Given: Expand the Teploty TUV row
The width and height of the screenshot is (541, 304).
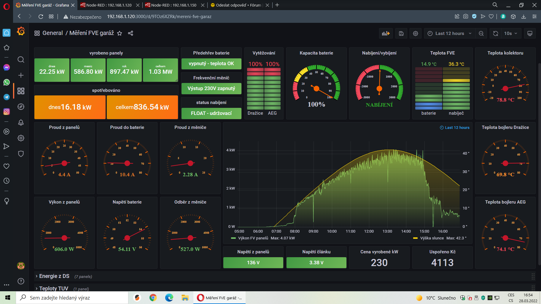Looking at the screenshot, I should click(x=53, y=288).
